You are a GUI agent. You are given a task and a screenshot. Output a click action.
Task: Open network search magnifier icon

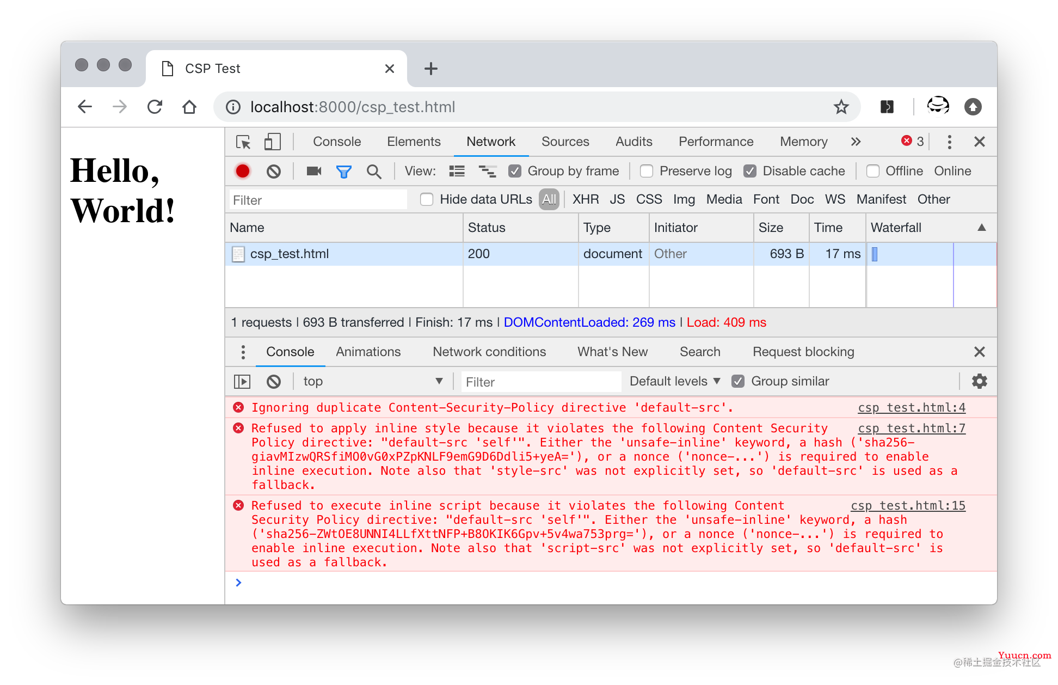(x=374, y=172)
